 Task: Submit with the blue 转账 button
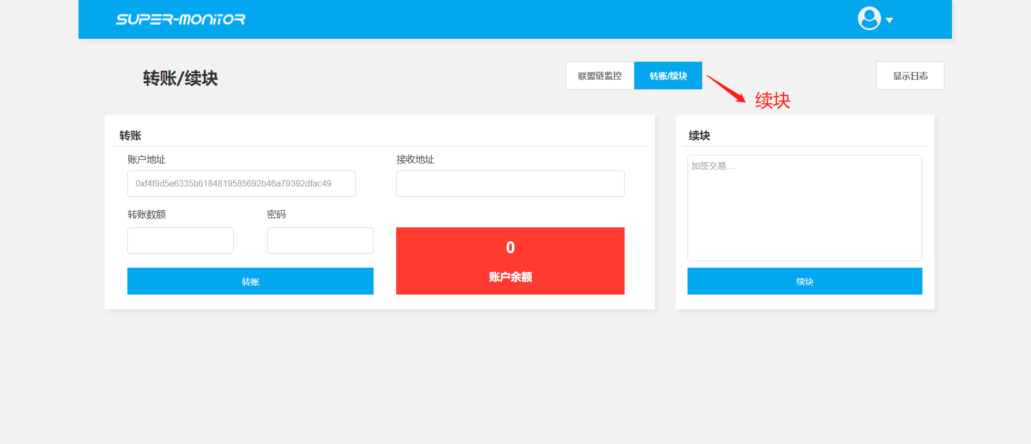[x=250, y=282]
